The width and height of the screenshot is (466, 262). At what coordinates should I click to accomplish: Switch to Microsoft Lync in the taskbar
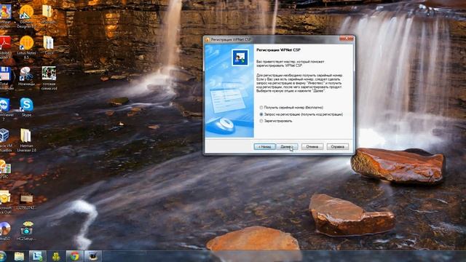tap(37, 256)
